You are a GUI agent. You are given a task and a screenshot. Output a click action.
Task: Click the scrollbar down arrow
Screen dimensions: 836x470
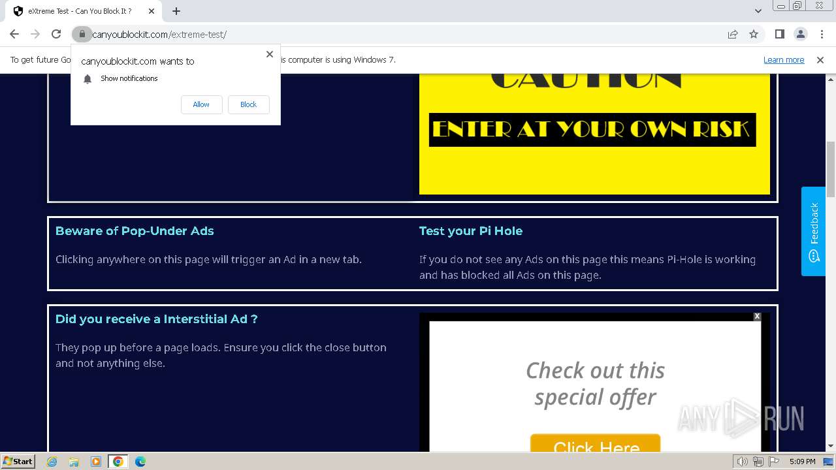point(831,446)
